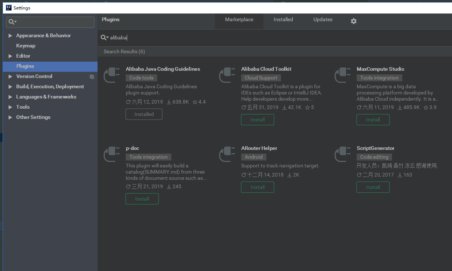
Task: Switch to the Updates tab
Action: click(x=323, y=20)
